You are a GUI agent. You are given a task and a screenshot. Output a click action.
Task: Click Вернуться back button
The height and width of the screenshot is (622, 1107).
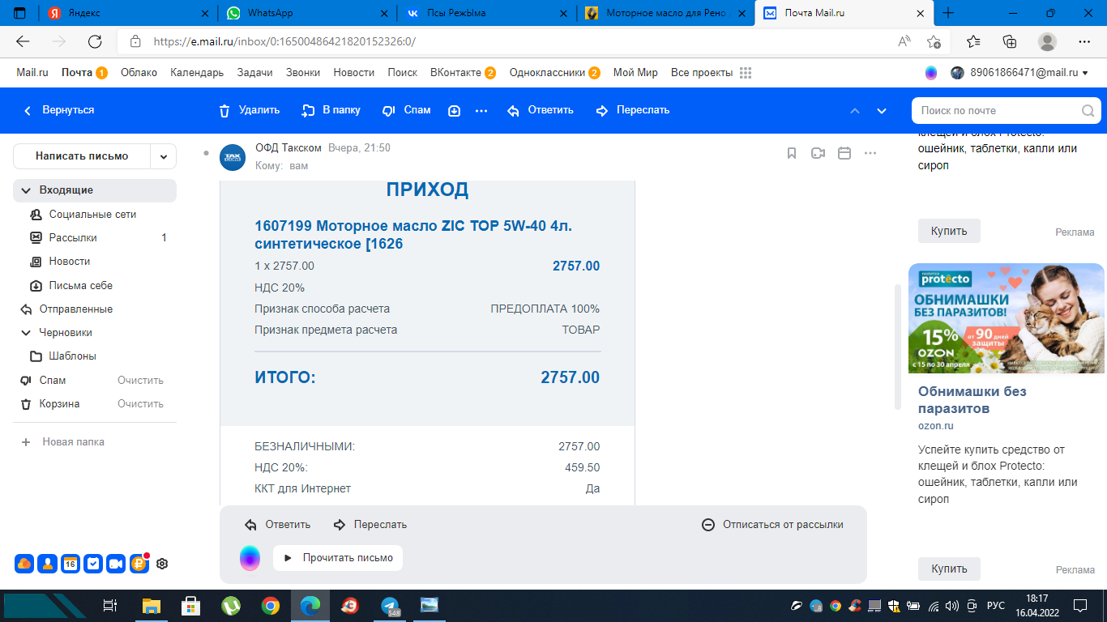[x=58, y=110]
